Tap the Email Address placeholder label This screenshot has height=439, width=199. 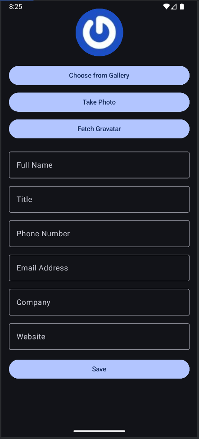(x=42, y=268)
